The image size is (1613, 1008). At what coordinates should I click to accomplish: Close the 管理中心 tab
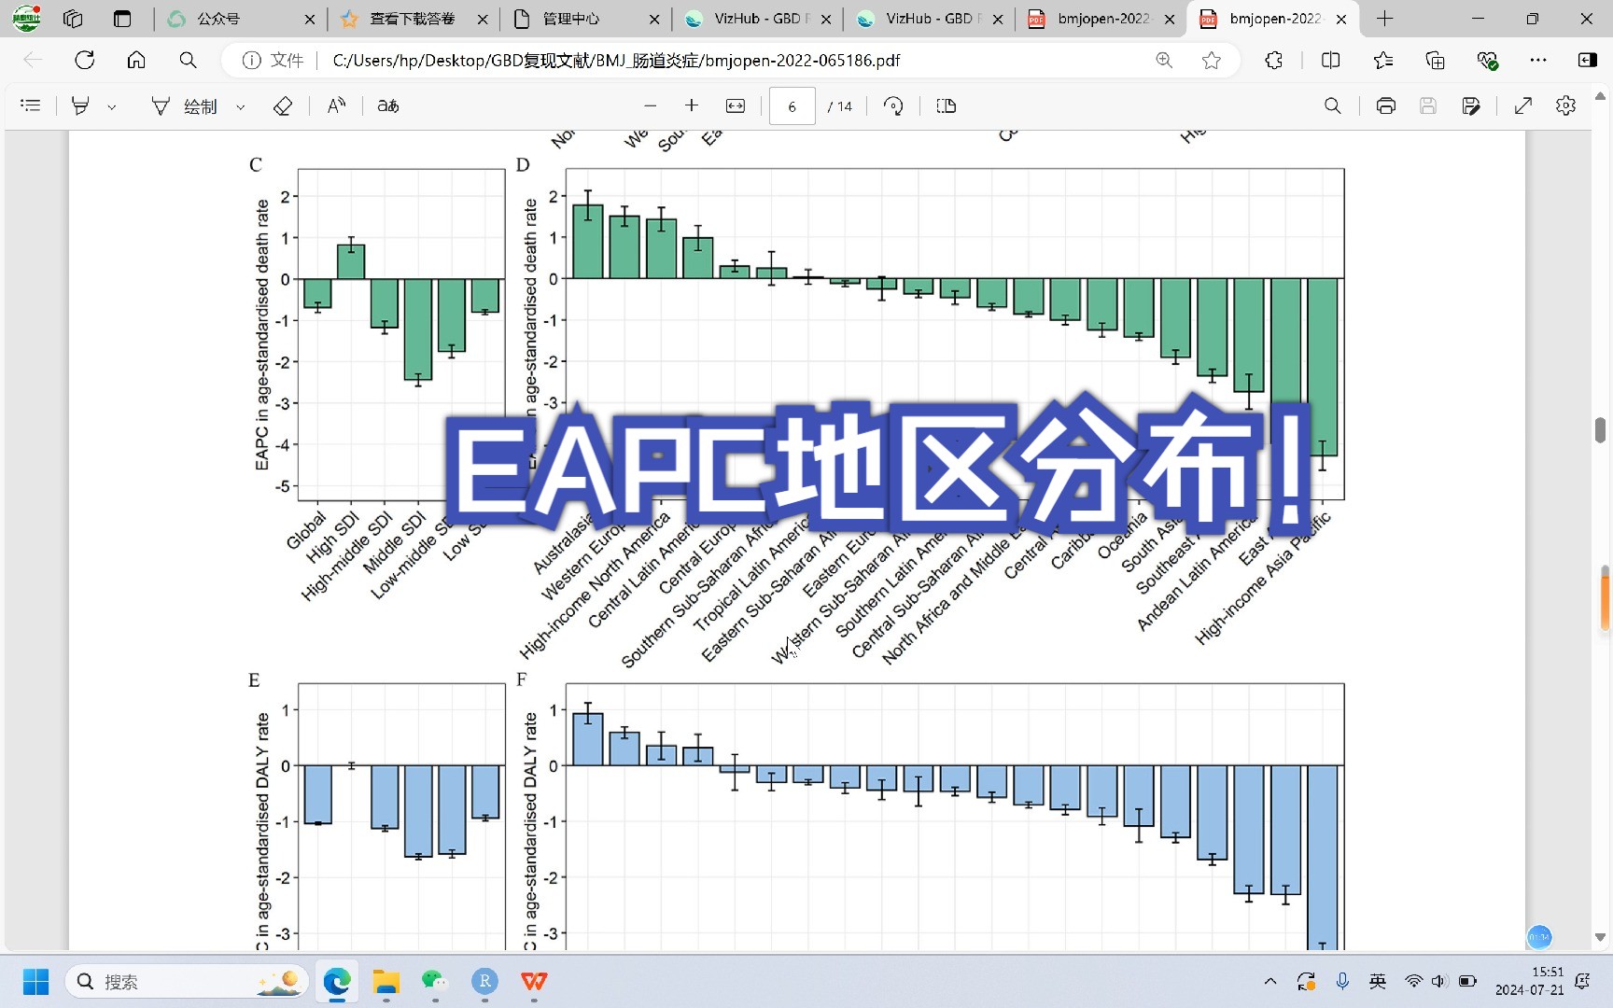coord(654,19)
